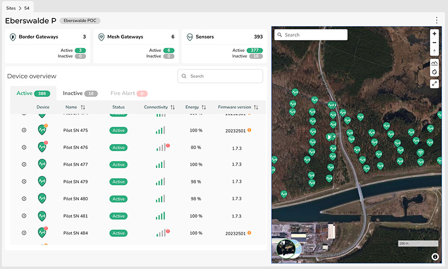Sort table by Name column

point(83,107)
